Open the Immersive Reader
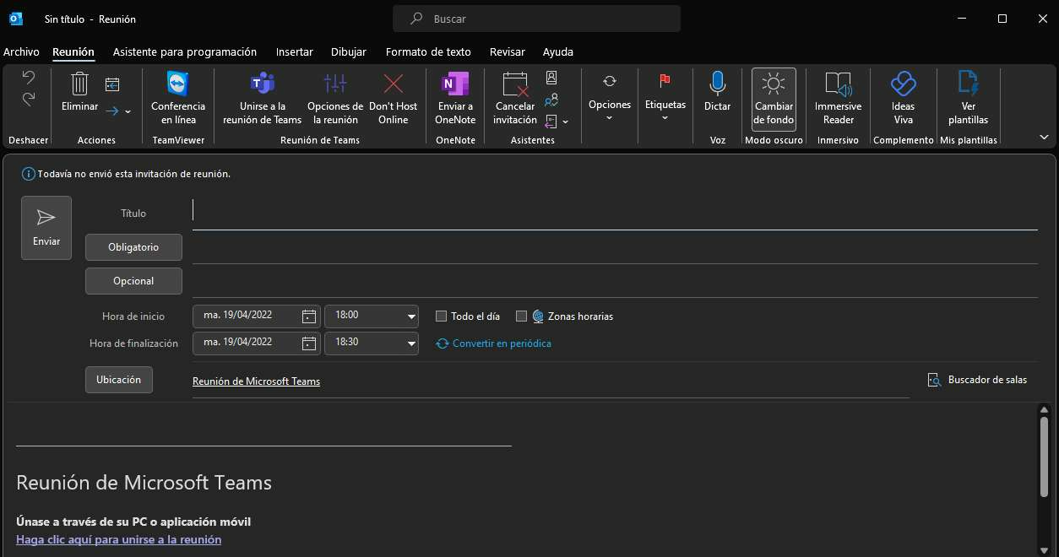 click(x=838, y=100)
